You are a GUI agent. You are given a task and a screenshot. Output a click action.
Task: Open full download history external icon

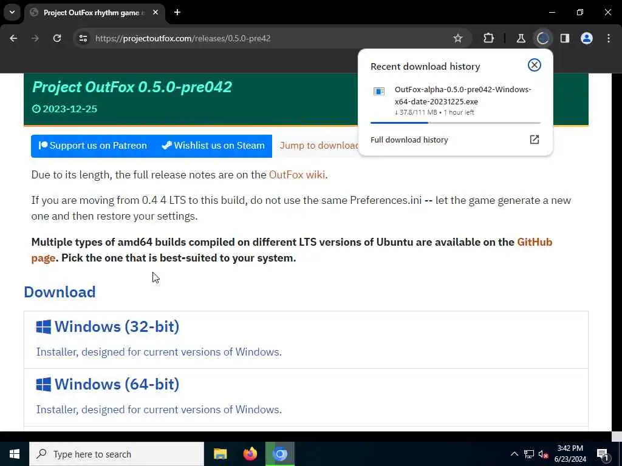pos(535,140)
